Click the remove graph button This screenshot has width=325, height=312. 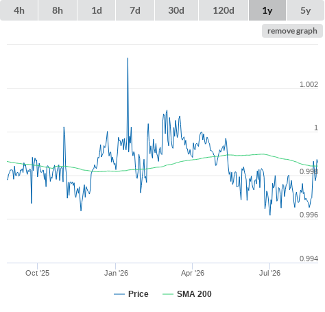(x=292, y=31)
